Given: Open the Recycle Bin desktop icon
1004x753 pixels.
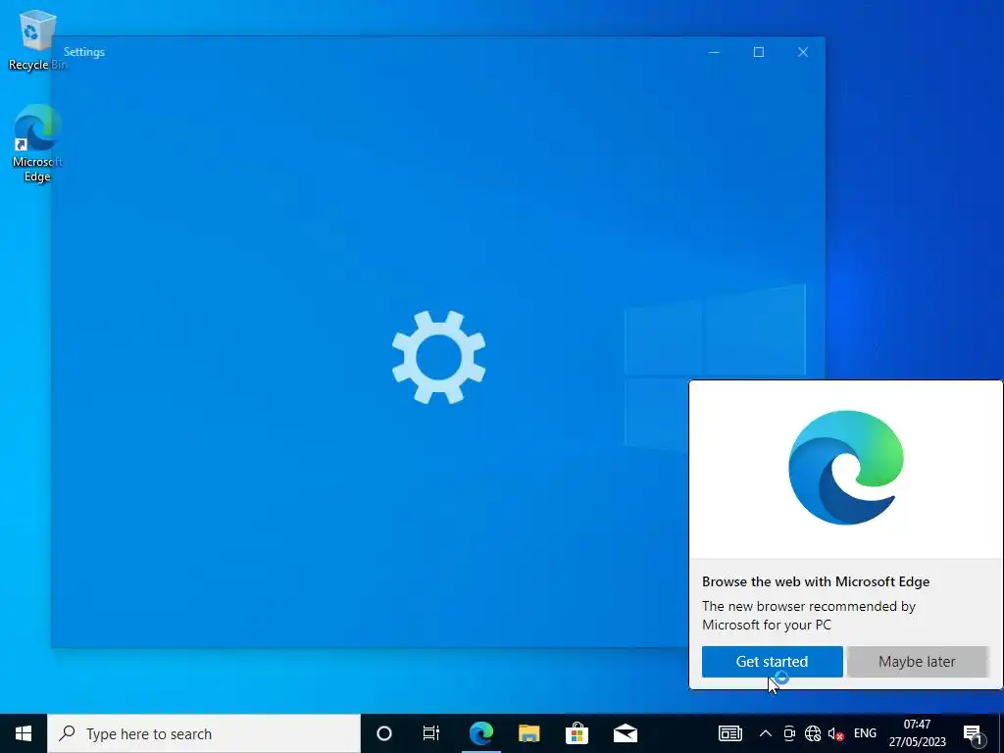Looking at the screenshot, I should [37, 40].
